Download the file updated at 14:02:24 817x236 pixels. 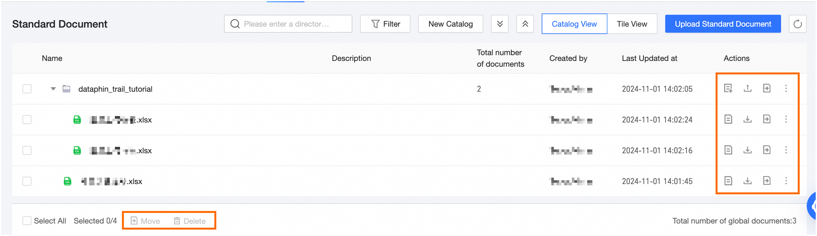[x=747, y=119]
